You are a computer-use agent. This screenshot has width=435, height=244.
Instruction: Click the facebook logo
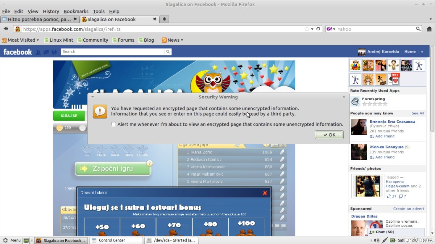18,52
